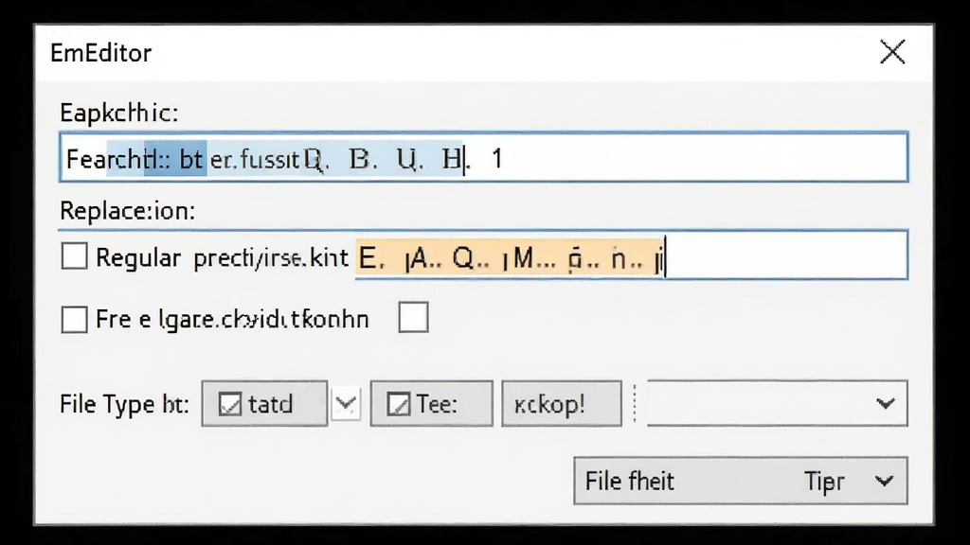Image resolution: width=970 pixels, height=545 pixels.
Task: Tick the unlabeled checkbox after "ckyidıtkonhn"
Action: [413, 317]
